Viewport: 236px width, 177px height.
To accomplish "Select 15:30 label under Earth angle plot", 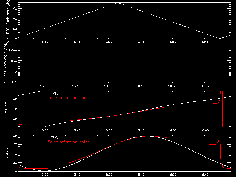I will [x=44, y=42].
